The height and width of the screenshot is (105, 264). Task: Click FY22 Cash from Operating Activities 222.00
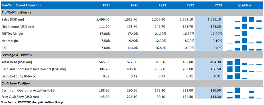(188, 91)
